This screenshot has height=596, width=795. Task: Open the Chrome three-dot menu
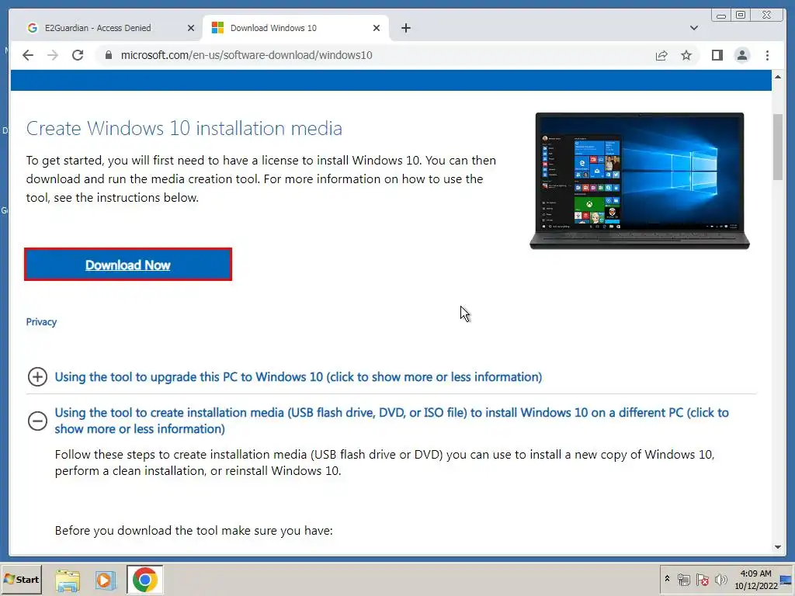[767, 55]
